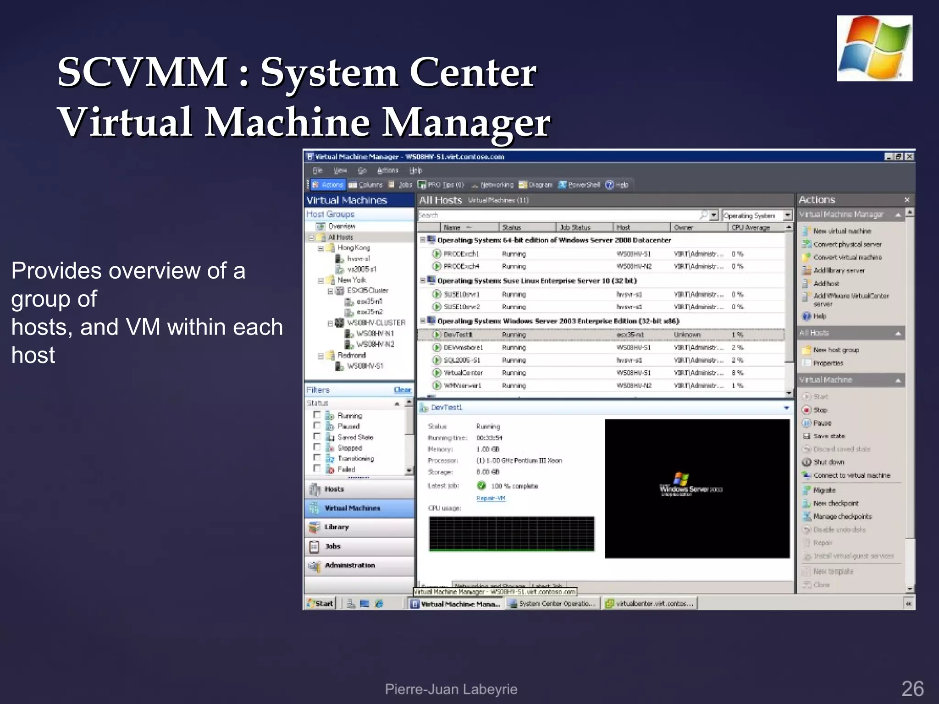Click Connect to virtual machine action
939x704 pixels.
pyautogui.click(x=846, y=475)
